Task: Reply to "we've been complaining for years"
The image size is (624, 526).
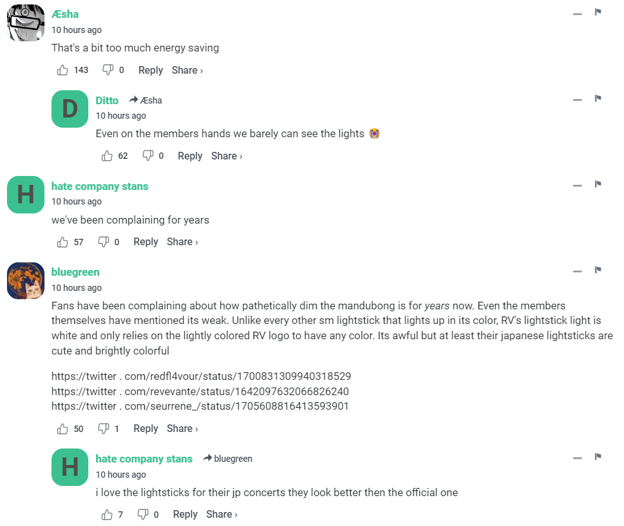Action: 146,241
